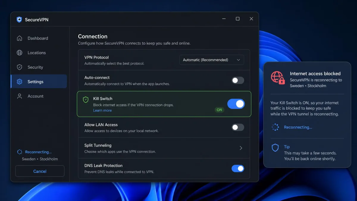
Task: Click Sweden • Stockholm in the sidebar
Action: [40, 159]
